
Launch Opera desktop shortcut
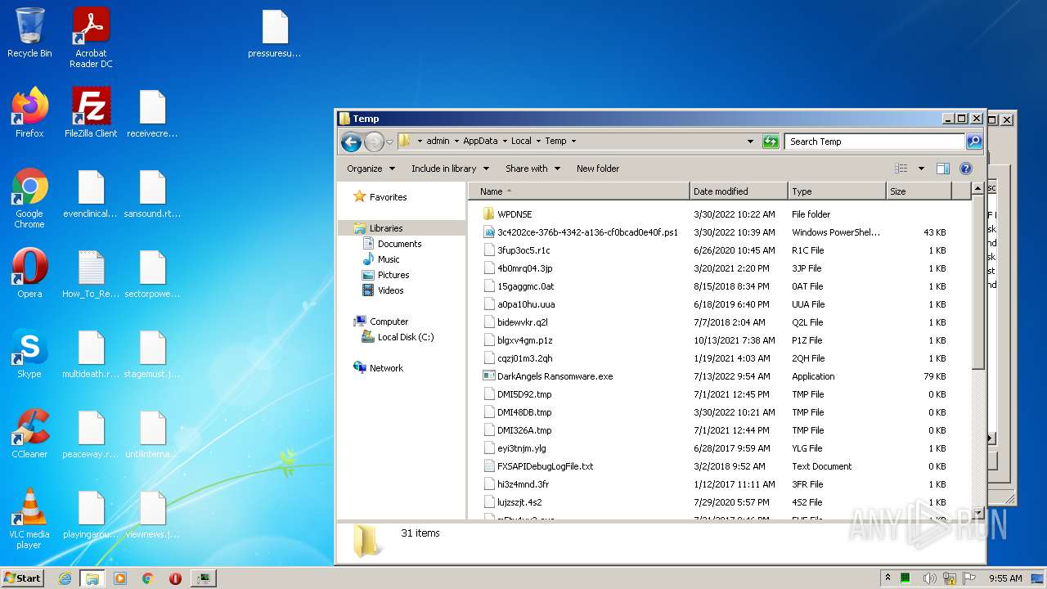[29, 273]
